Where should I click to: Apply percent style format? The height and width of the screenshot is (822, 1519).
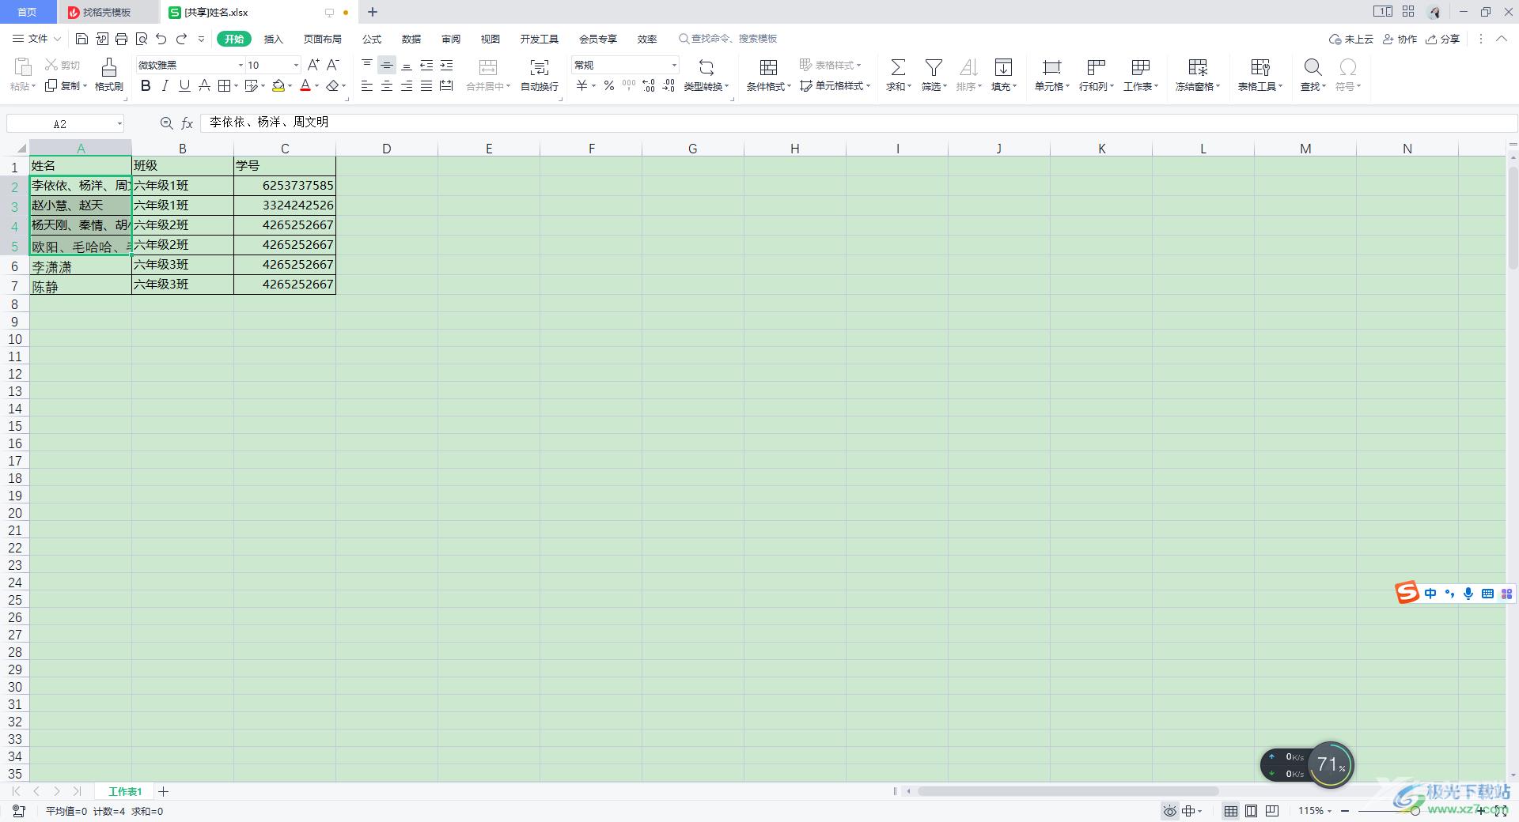609,85
